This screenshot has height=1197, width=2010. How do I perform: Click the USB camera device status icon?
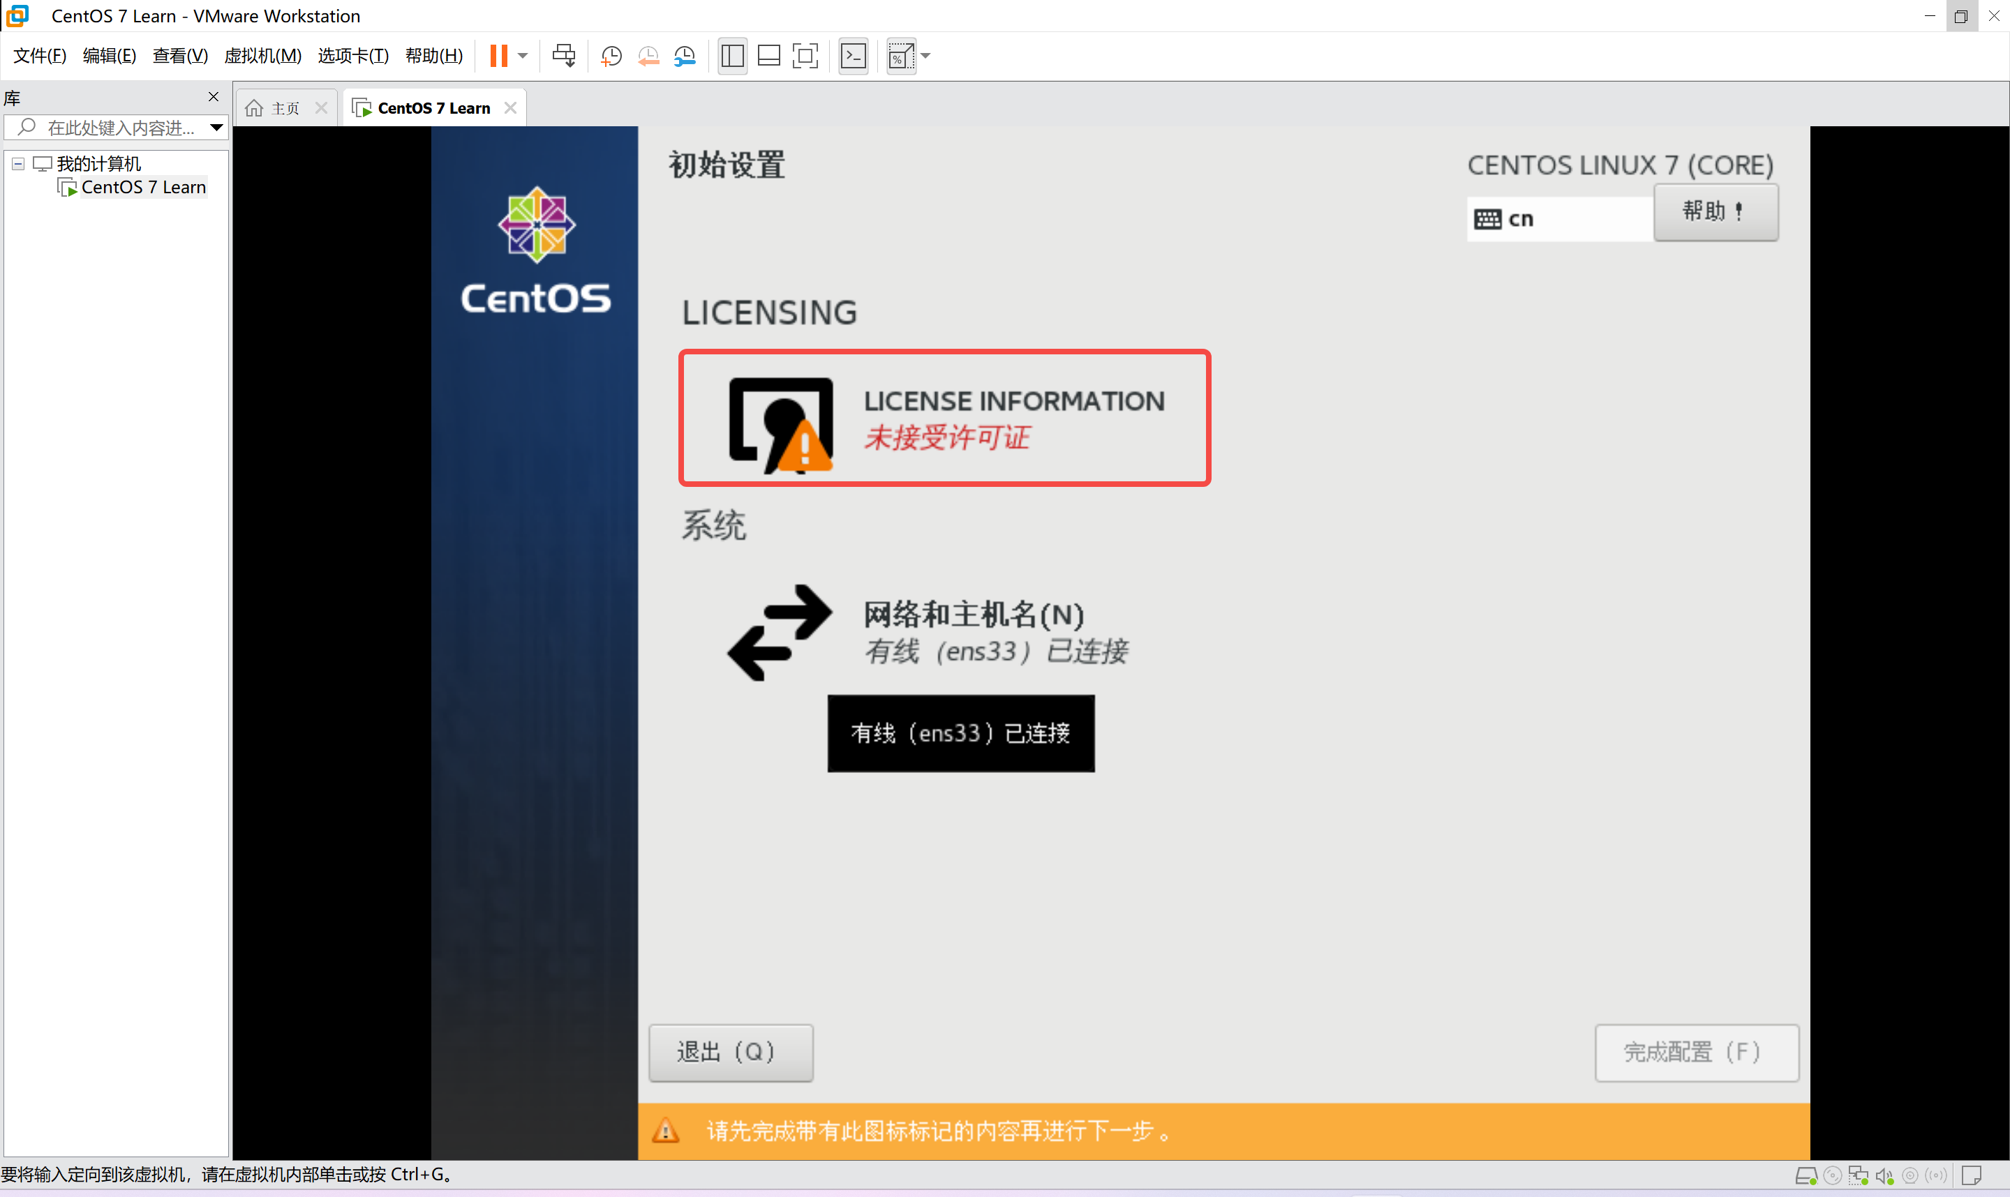1910,1176
